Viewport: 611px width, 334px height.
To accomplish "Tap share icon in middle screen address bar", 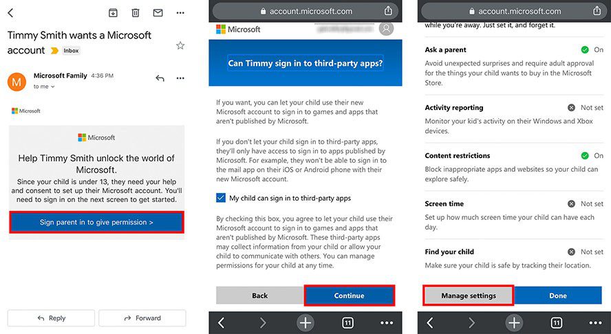I will pyautogui.click(x=388, y=11).
